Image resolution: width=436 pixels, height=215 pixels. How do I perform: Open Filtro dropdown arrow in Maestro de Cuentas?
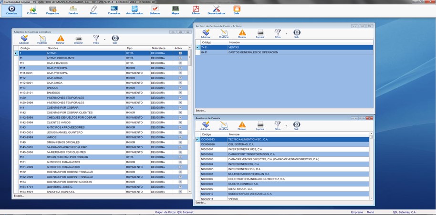105,40
